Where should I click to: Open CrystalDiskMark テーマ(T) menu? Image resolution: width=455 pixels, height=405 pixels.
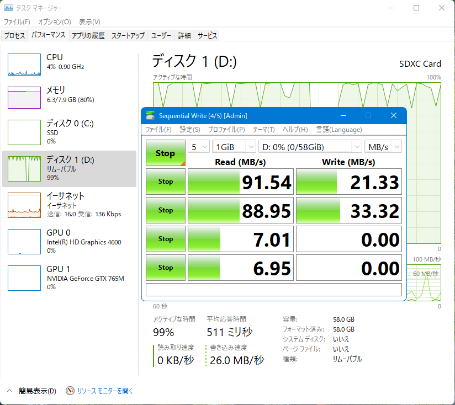(263, 129)
